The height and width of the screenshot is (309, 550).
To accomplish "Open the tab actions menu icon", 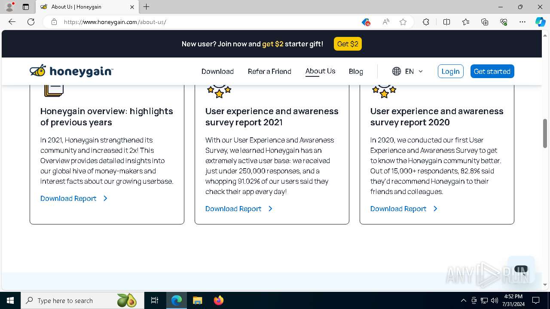I will tap(26, 7).
